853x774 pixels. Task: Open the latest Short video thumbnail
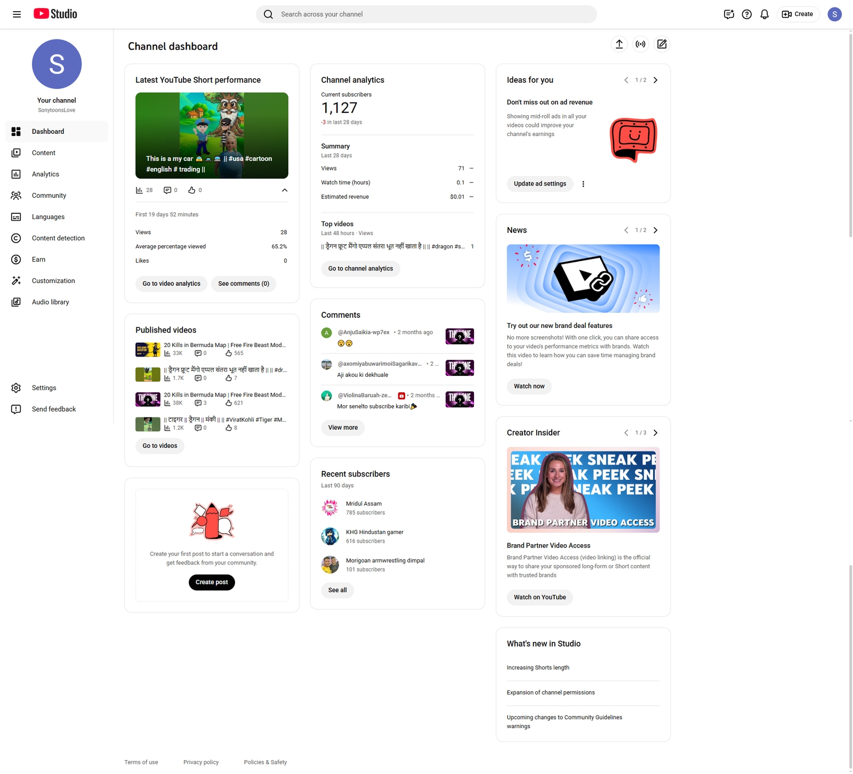pos(212,135)
